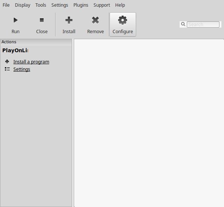Viewport: 224px width, 207px height.
Task: Follow the Settings link in Actions panel
Action: [22, 69]
